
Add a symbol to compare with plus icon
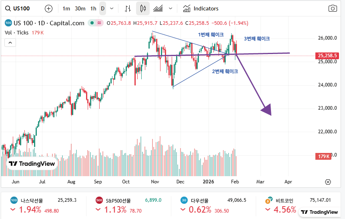click(x=48, y=8)
